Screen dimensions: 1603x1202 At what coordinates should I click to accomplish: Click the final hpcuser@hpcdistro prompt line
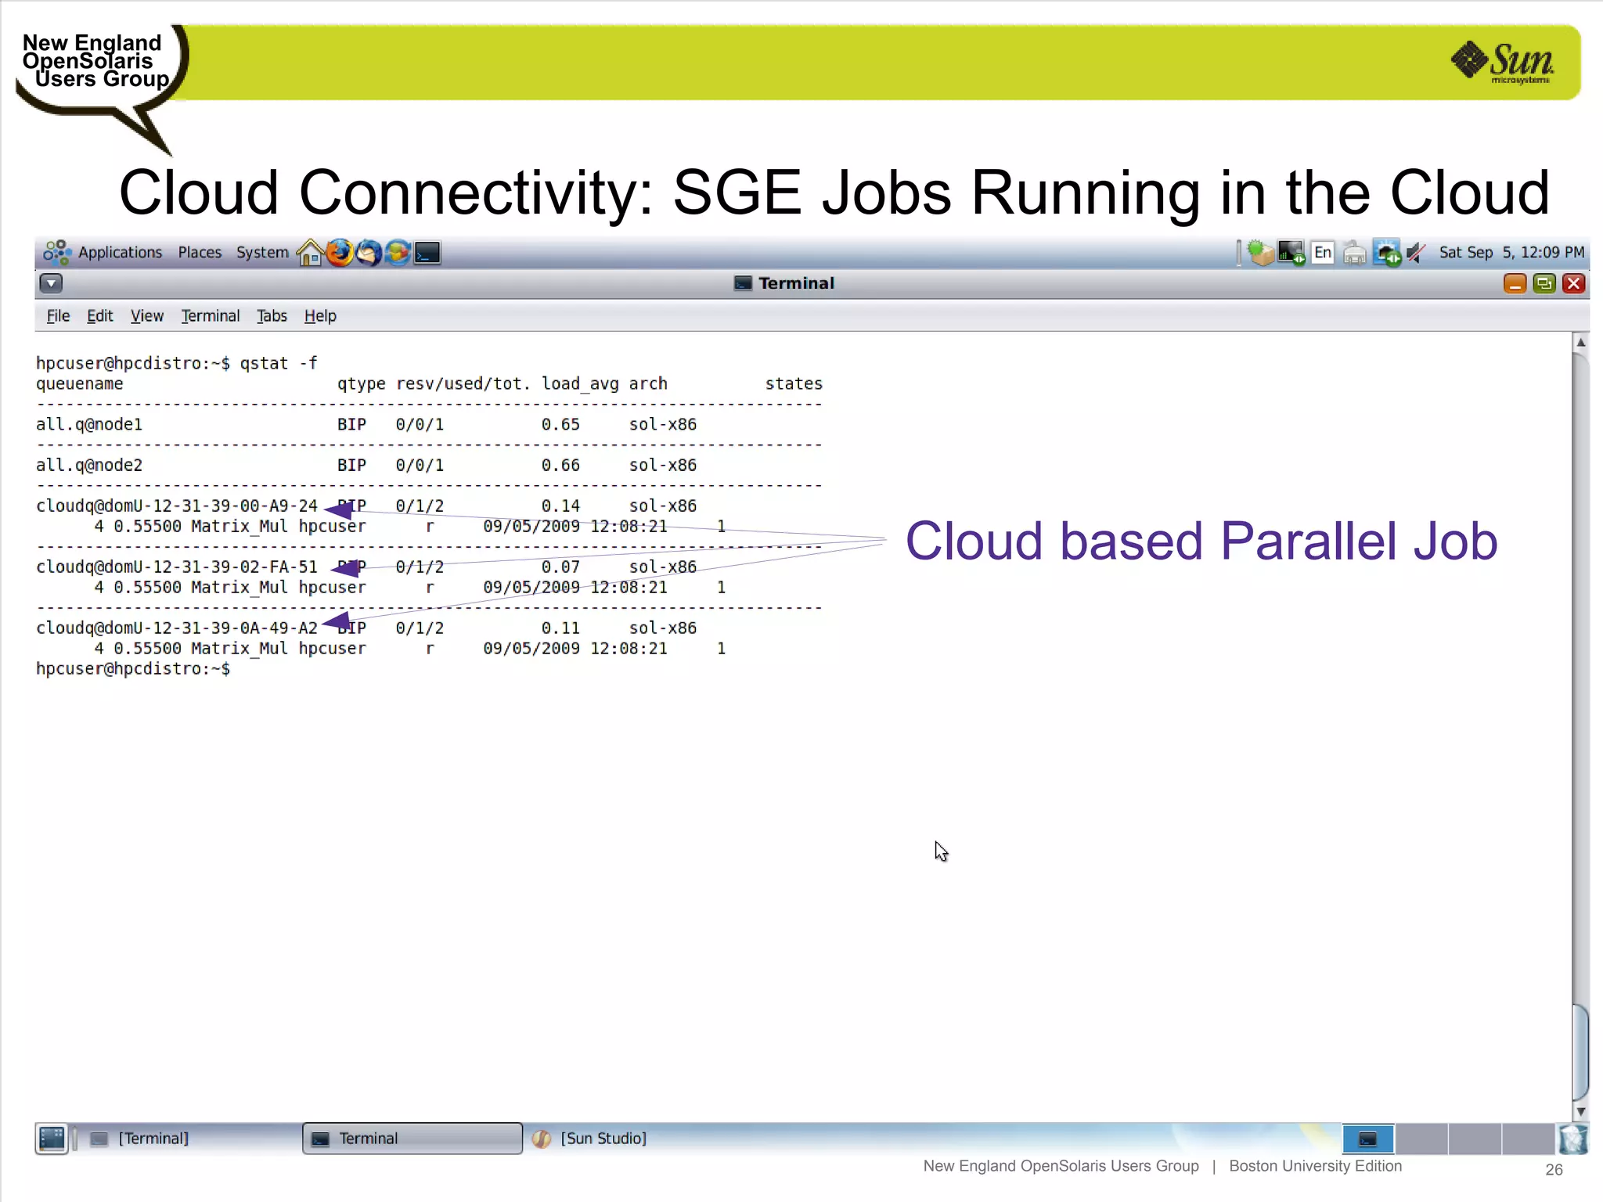coord(133,669)
